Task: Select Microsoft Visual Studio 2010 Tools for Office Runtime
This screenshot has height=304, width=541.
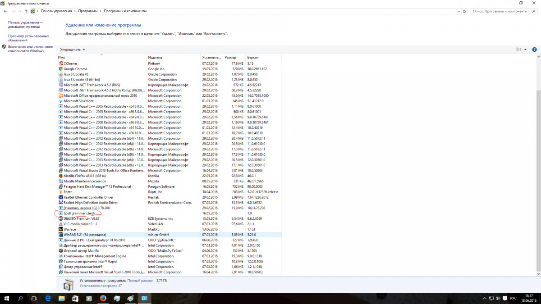Action: (169, 170)
